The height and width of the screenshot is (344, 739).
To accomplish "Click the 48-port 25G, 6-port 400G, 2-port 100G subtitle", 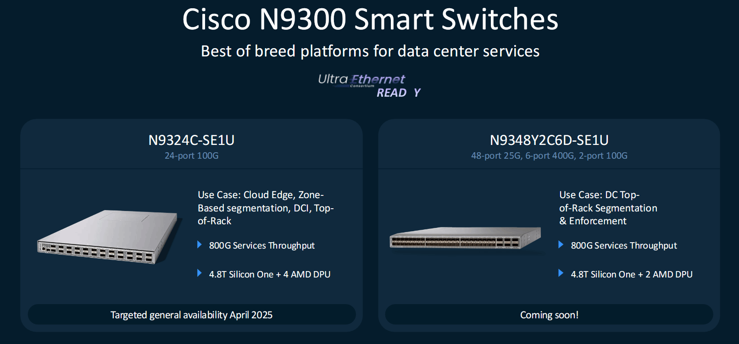I will pos(549,155).
